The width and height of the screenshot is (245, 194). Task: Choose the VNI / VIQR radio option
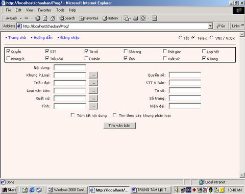pos(211,37)
